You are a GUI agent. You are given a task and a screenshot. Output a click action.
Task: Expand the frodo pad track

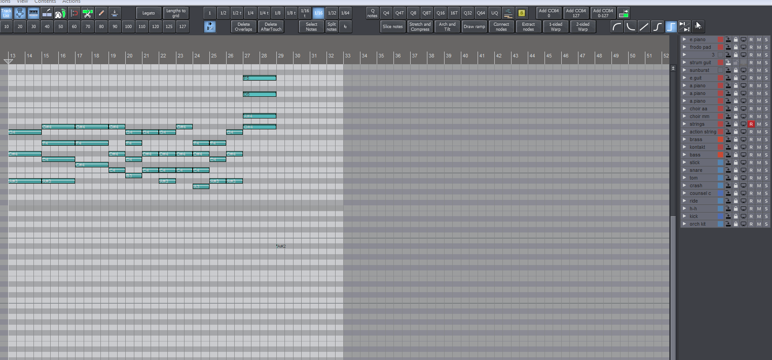pos(684,47)
